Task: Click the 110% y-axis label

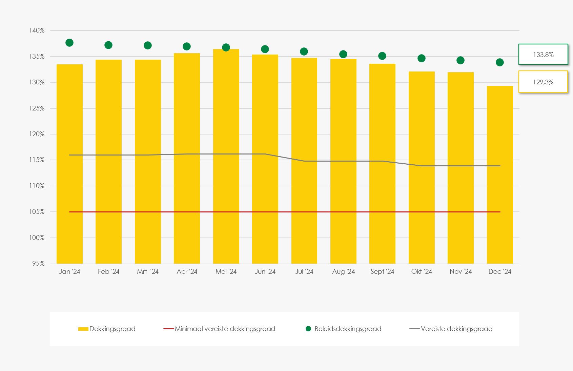Action: coord(37,186)
